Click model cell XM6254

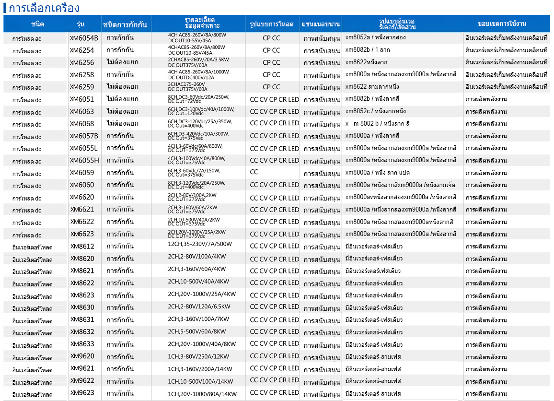pos(82,50)
